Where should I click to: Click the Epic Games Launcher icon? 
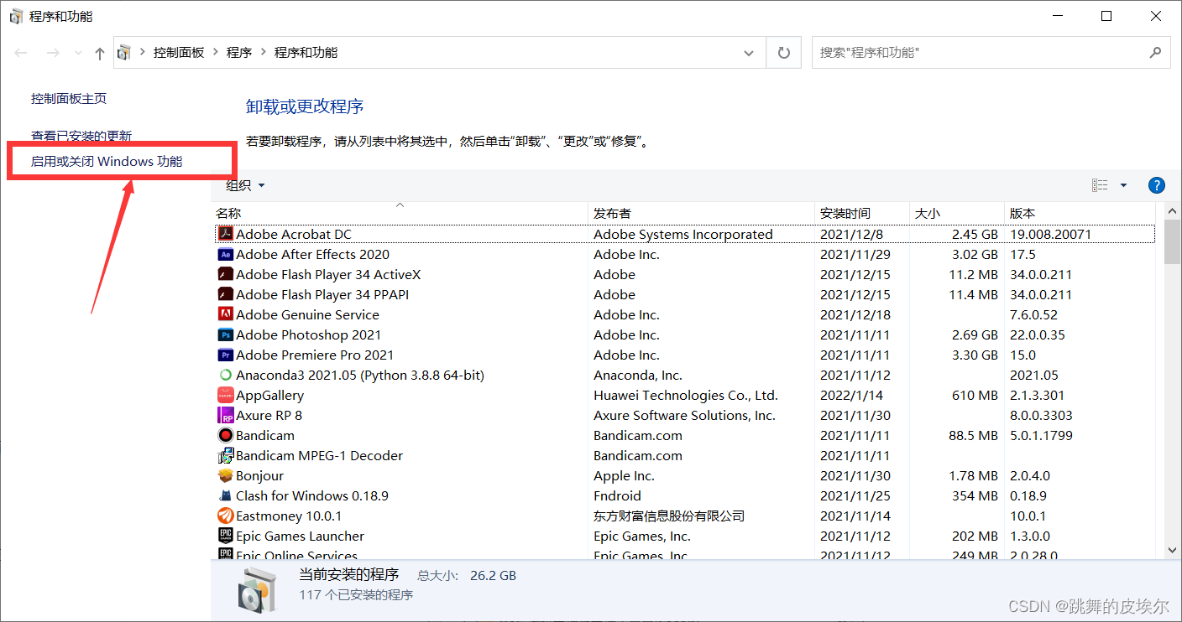(225, 536)
